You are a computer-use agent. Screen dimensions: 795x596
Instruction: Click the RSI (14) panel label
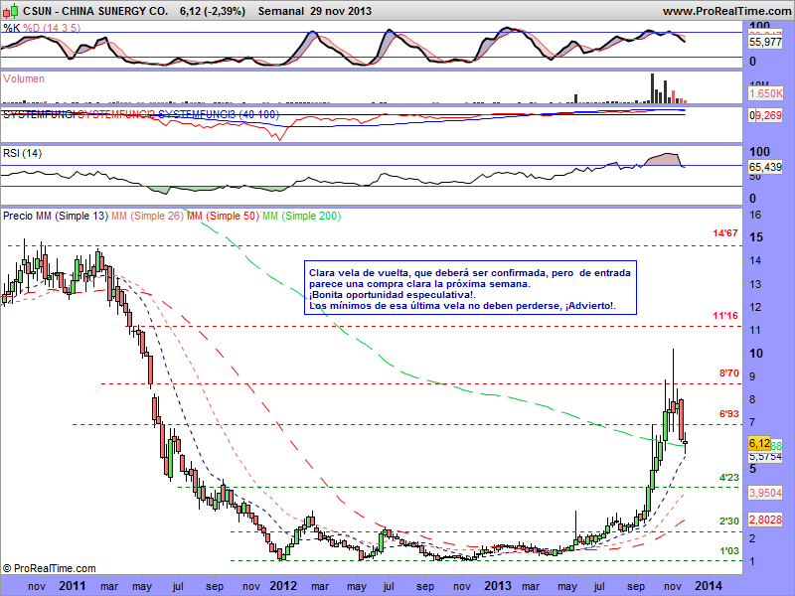point(22,153)
